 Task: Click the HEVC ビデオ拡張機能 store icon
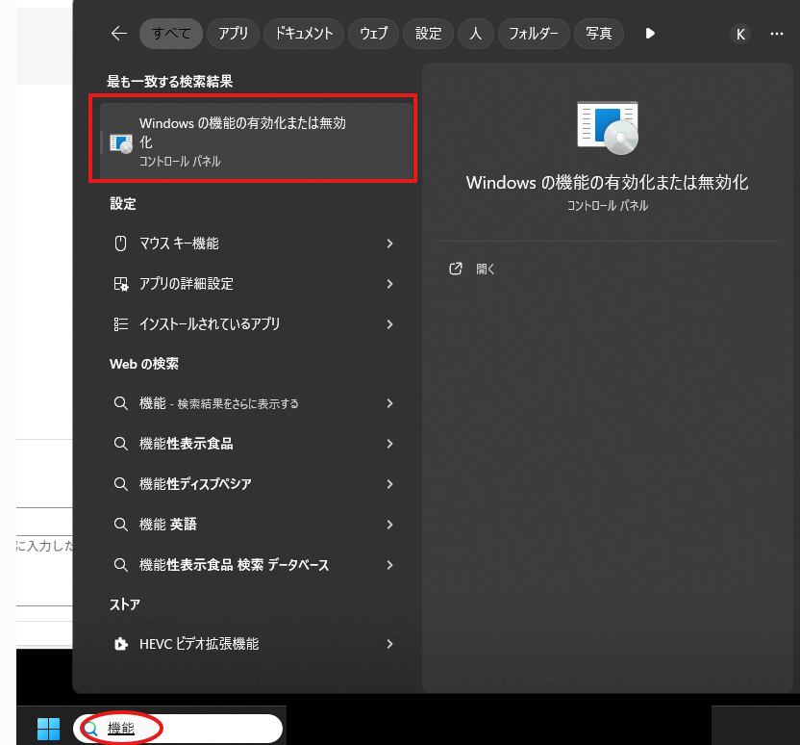pos(121,644)
